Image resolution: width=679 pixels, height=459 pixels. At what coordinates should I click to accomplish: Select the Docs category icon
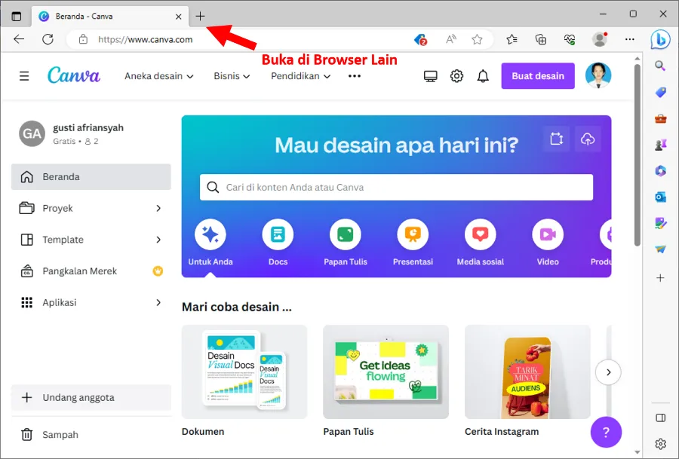(x=278, y=234)
